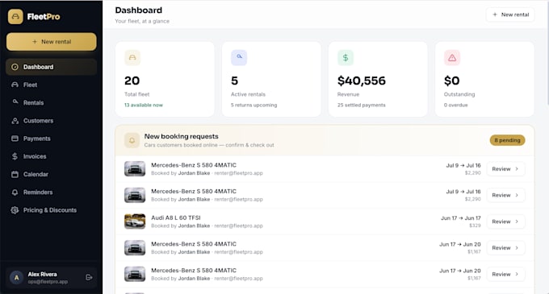Review the second Mercedes-Benz Jul 9 booking
This screenshot has width=549, height=294.
(x=505, y=195)
